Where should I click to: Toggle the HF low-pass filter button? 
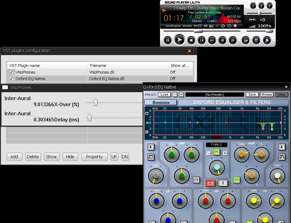pos(282,157)
